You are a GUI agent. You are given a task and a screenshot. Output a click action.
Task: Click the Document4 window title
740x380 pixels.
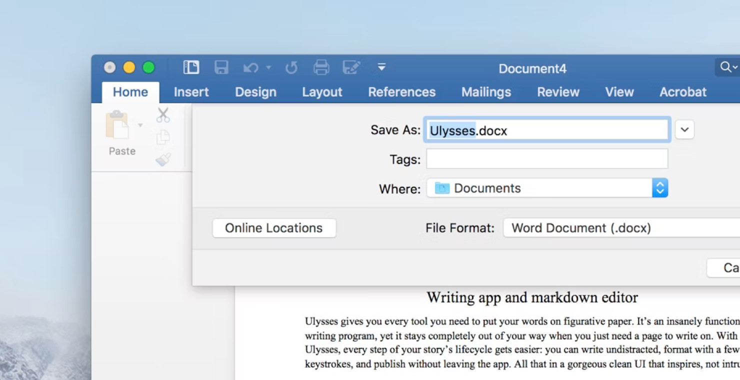(532, 68)
